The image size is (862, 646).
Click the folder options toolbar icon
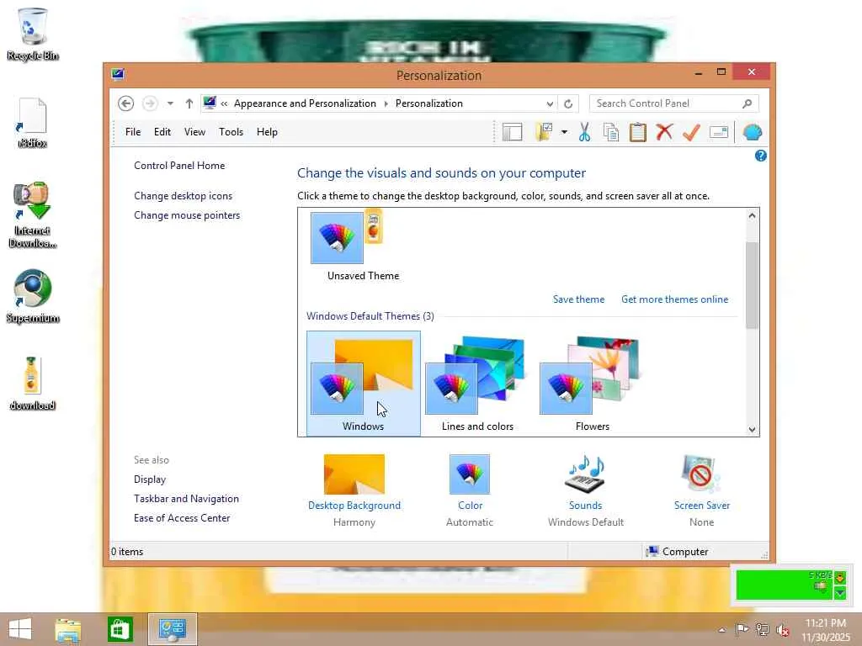(545, 132)
